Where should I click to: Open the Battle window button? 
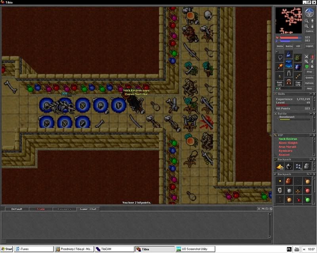[x=289, y=46]
